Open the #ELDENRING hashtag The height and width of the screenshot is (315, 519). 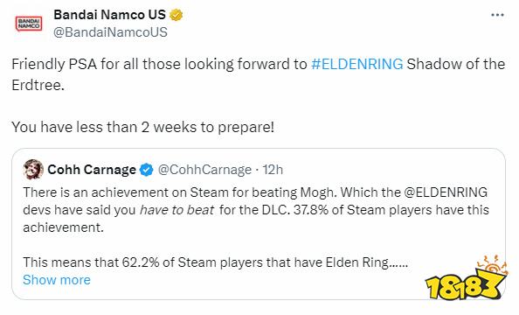(x=357, y=64)
